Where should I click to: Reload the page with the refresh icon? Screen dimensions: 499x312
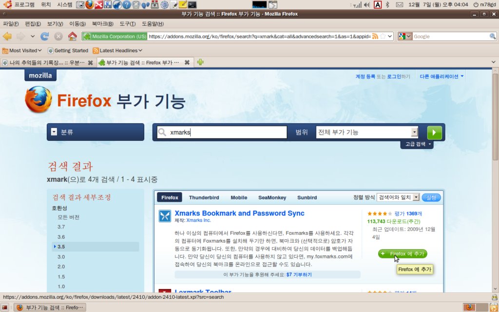(44, 36)
